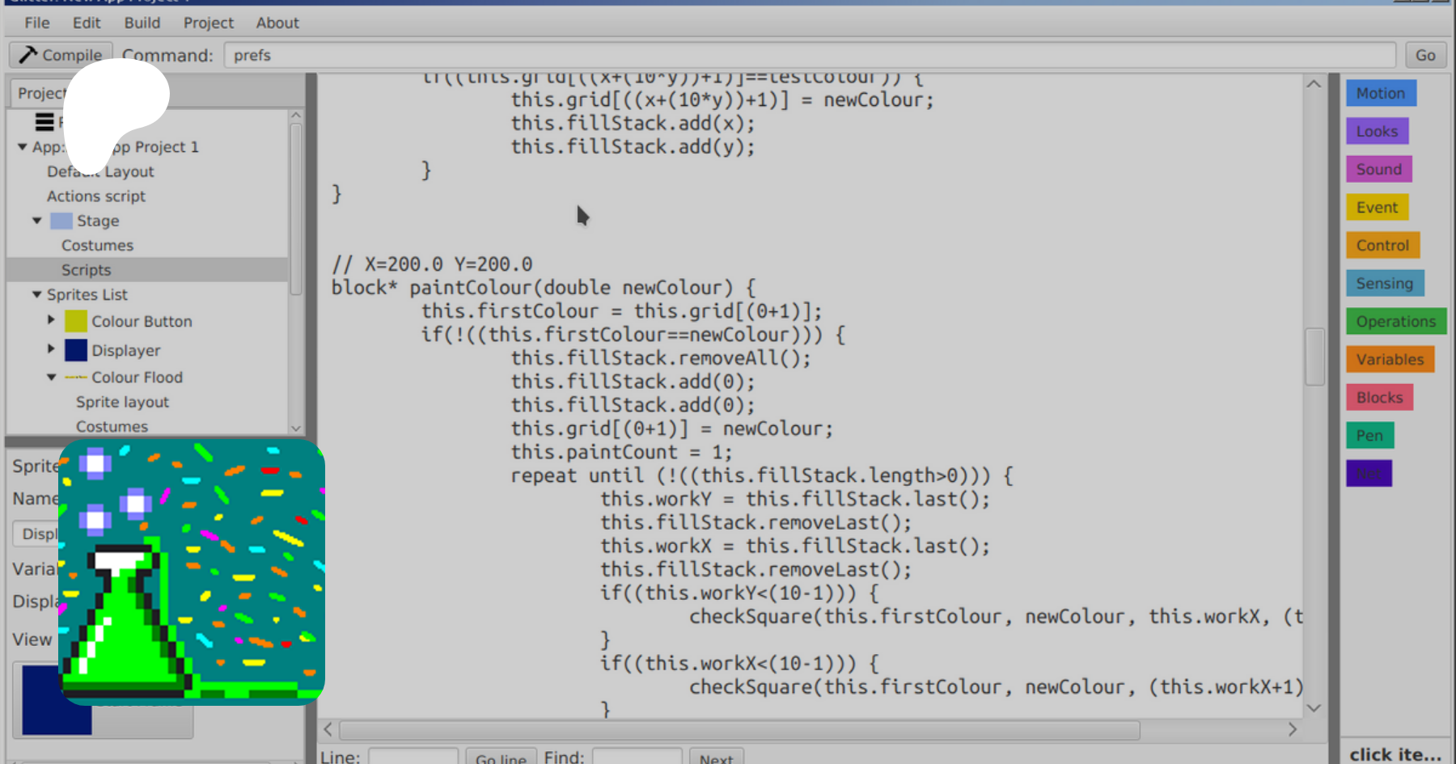Click the hamburger menu icon in Project panel
The width and height of the screenshot is (1456, 764).
click(x=44, y=122)
